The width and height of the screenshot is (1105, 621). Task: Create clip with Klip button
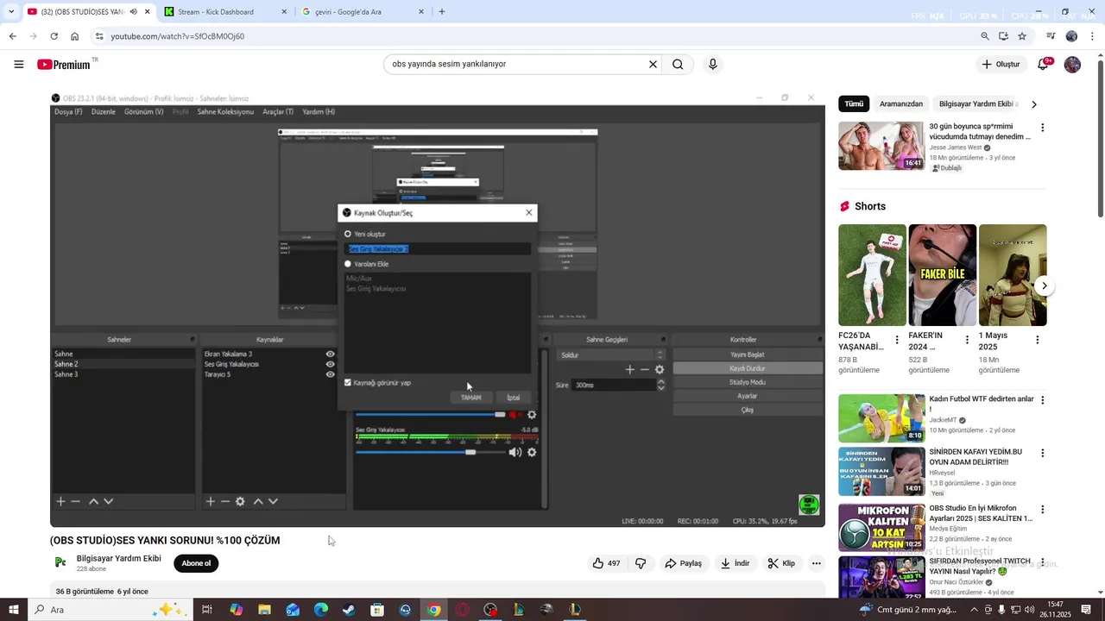tap(782, 563)
